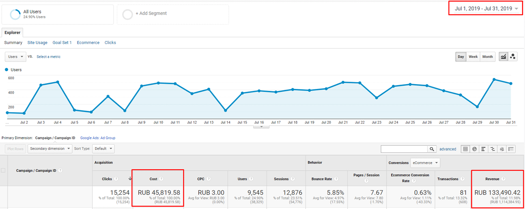This screenshot has width=525, height=209.
Task: Switch to the line chart view icon
Action: 503,57
